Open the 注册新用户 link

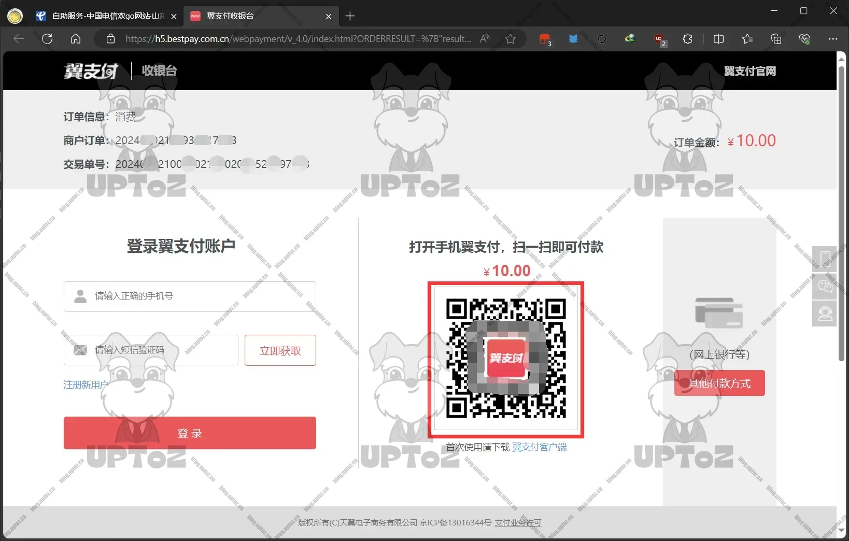[x=86, y=385]
